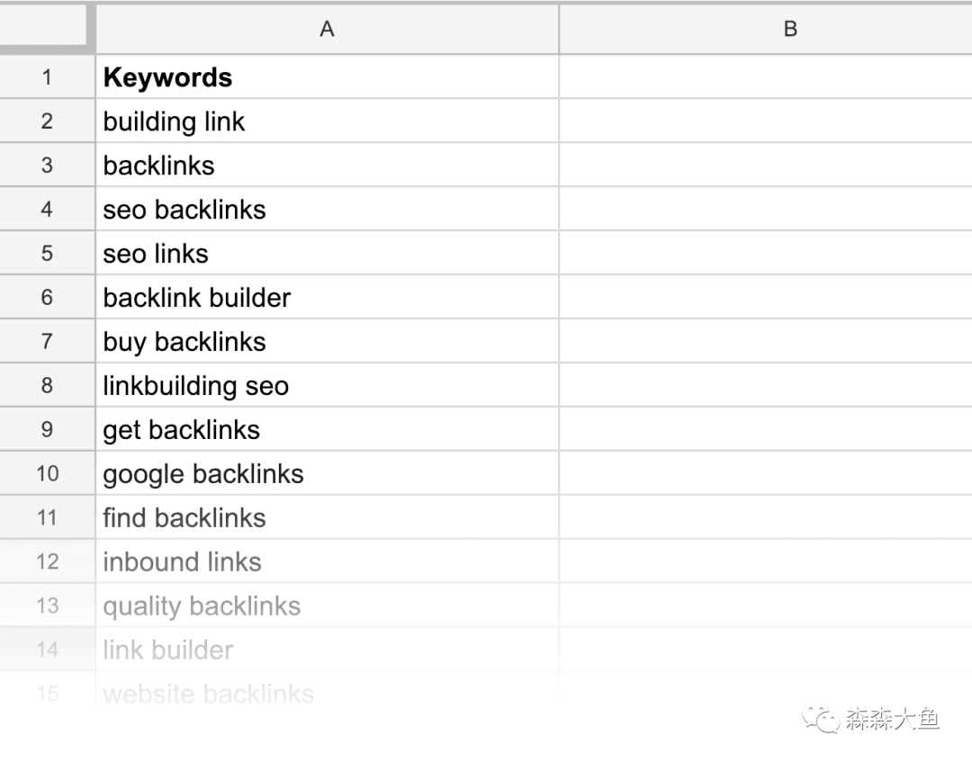The image size is (972, 762).
Task: Click the select-all corner box
Action: point(47,29)
